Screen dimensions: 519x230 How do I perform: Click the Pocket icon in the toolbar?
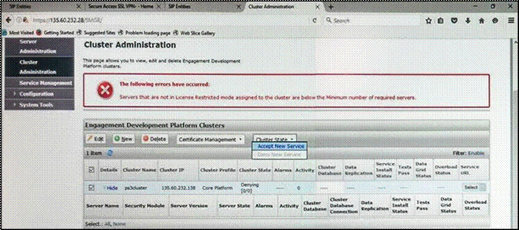pyautogui.click(x=455, y=21)
